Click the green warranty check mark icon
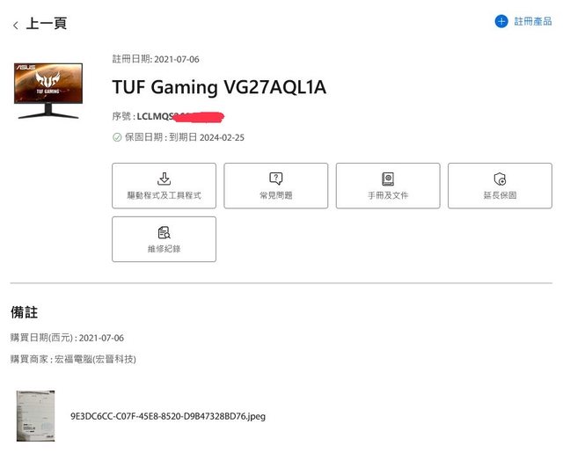Image resolution: width=563 pixels, height=453 pixels. click(117, 137)
